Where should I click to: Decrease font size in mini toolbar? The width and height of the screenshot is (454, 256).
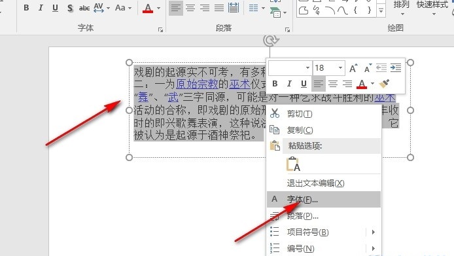tap(368, 69)
